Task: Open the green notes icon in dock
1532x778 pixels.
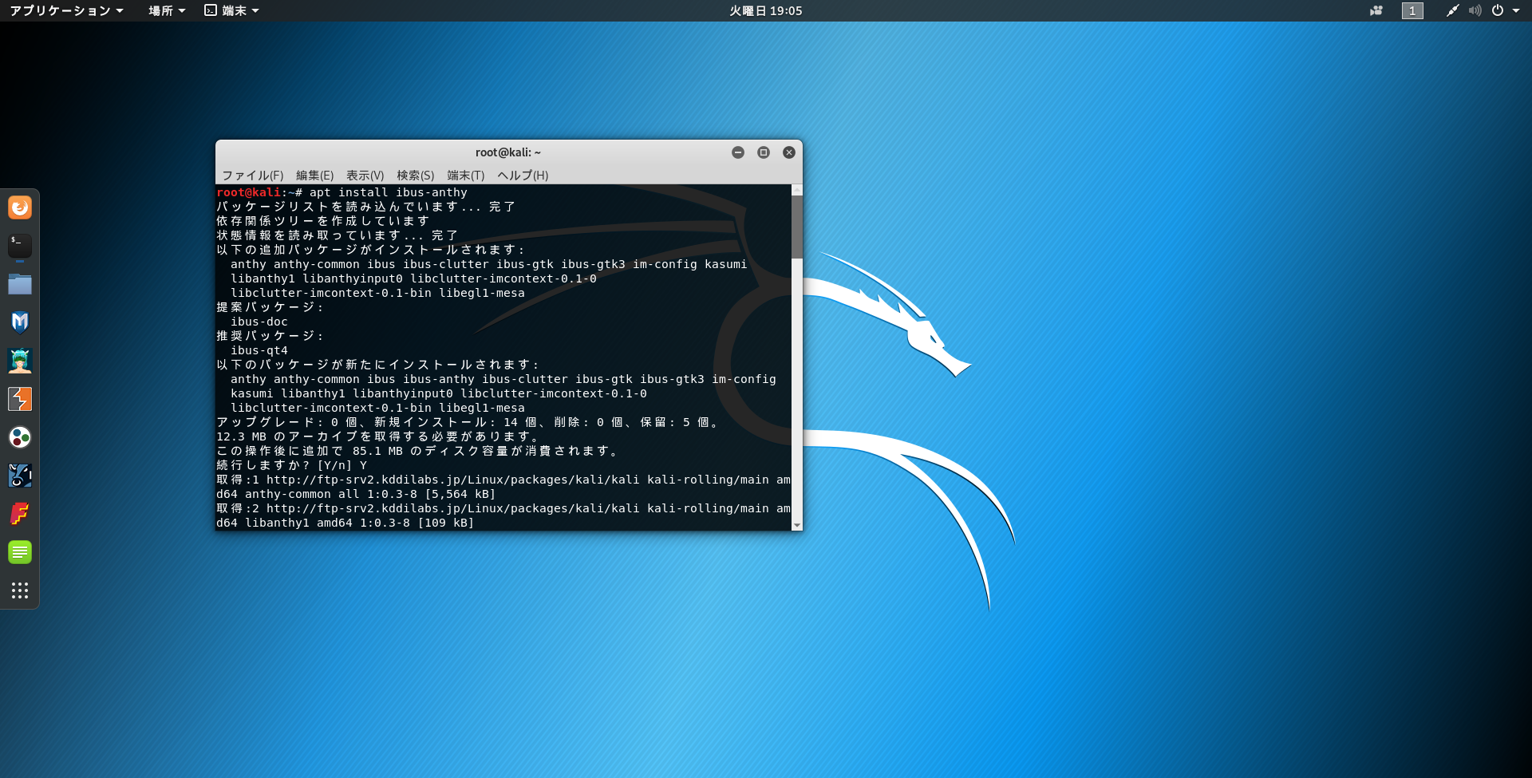Action: point(20,552)
